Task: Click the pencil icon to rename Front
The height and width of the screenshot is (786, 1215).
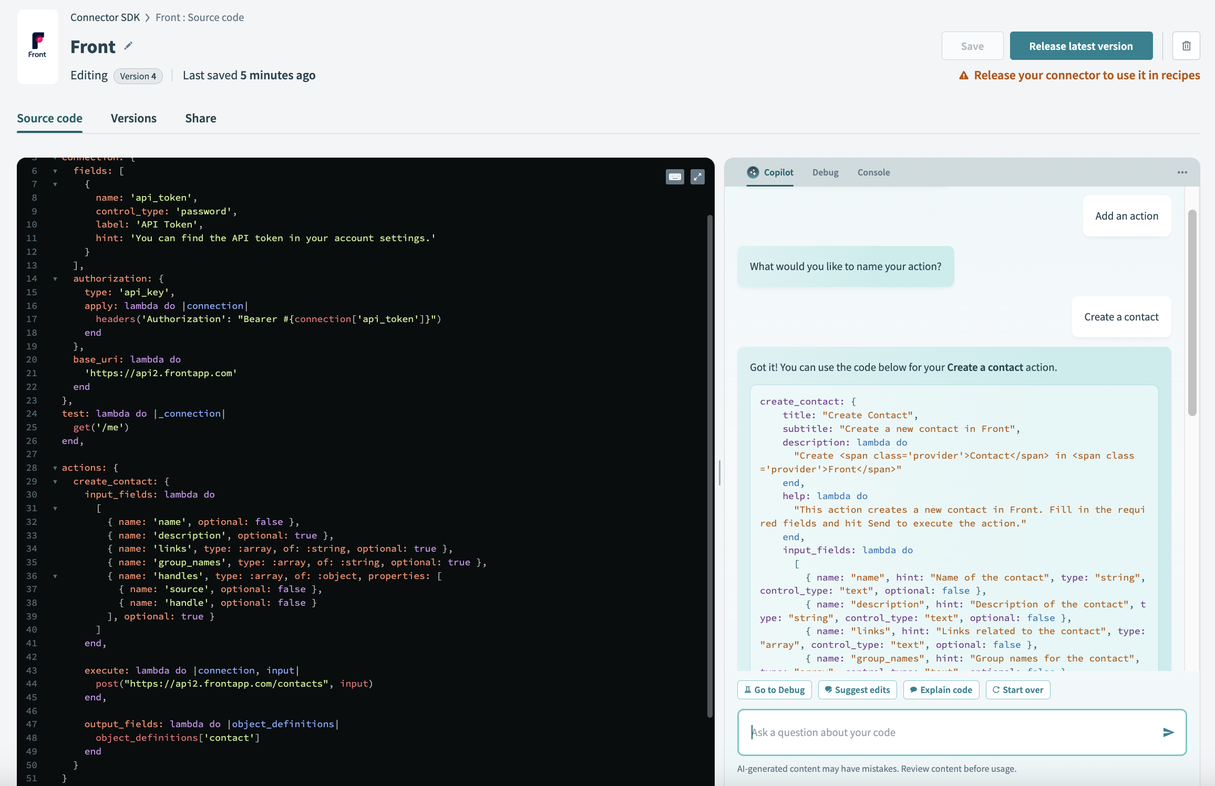Action: click(x=128, y=46)
